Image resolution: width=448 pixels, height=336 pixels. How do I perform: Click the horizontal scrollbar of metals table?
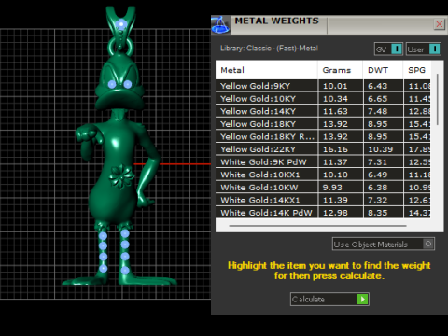[x=317, y=226]
